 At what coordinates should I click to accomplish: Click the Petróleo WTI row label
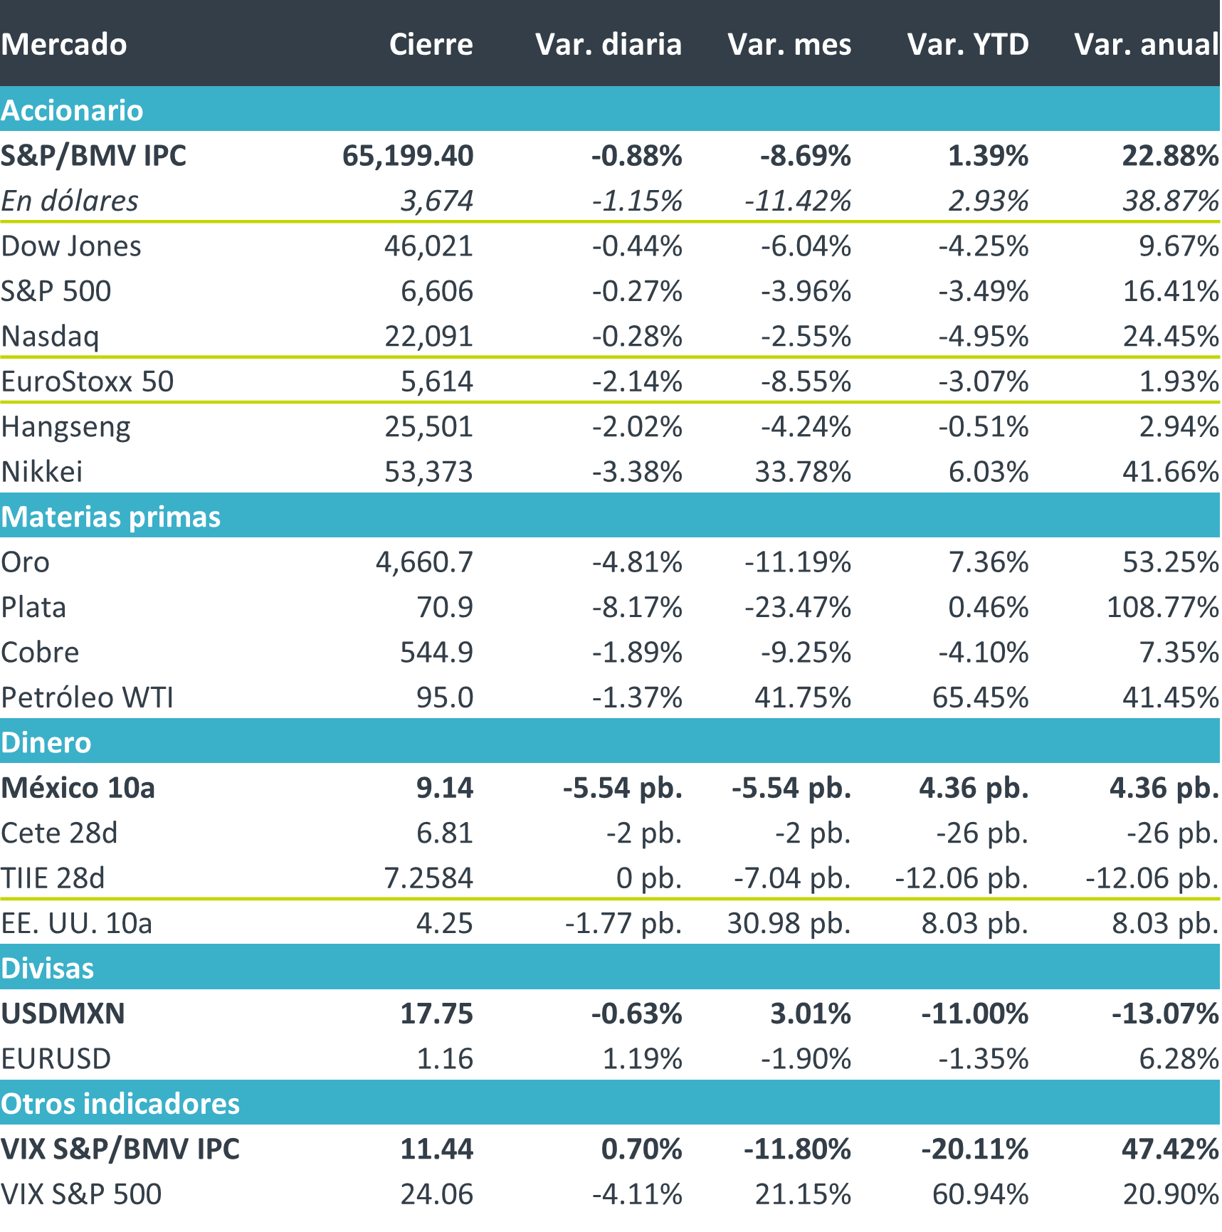click(88, 697)
